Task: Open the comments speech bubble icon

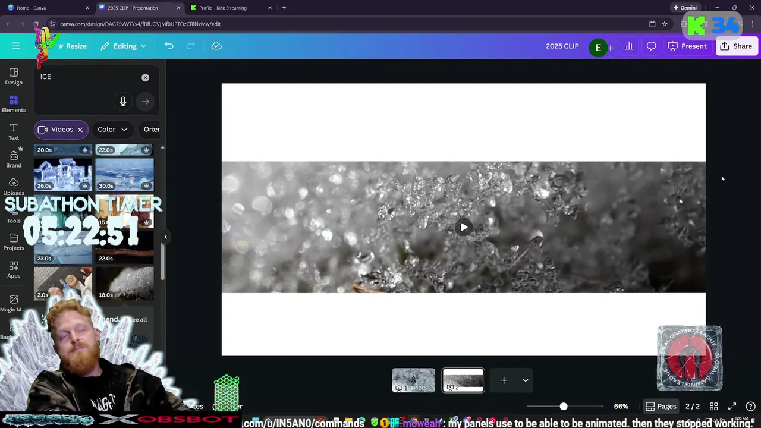Action: [x=652, y=46]
